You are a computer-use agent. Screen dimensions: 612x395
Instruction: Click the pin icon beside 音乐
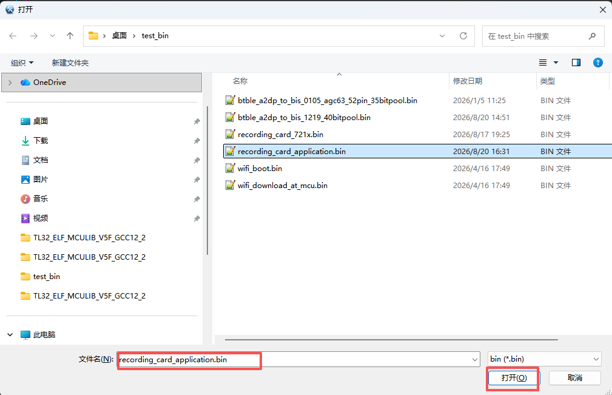coord(197,199)
